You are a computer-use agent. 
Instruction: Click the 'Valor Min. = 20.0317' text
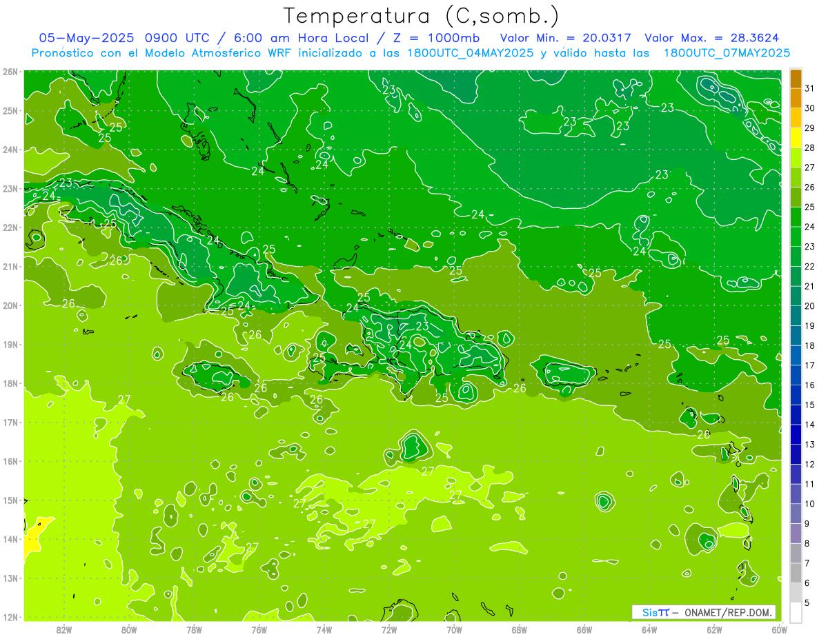click(x=565, y=37)
